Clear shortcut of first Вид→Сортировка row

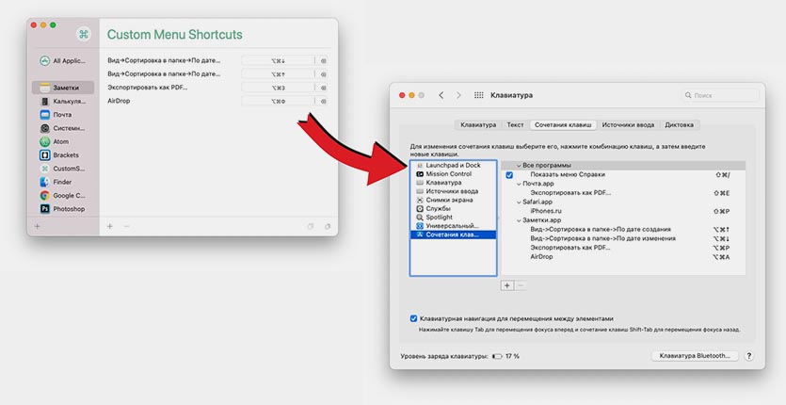[x=323, y=60]
